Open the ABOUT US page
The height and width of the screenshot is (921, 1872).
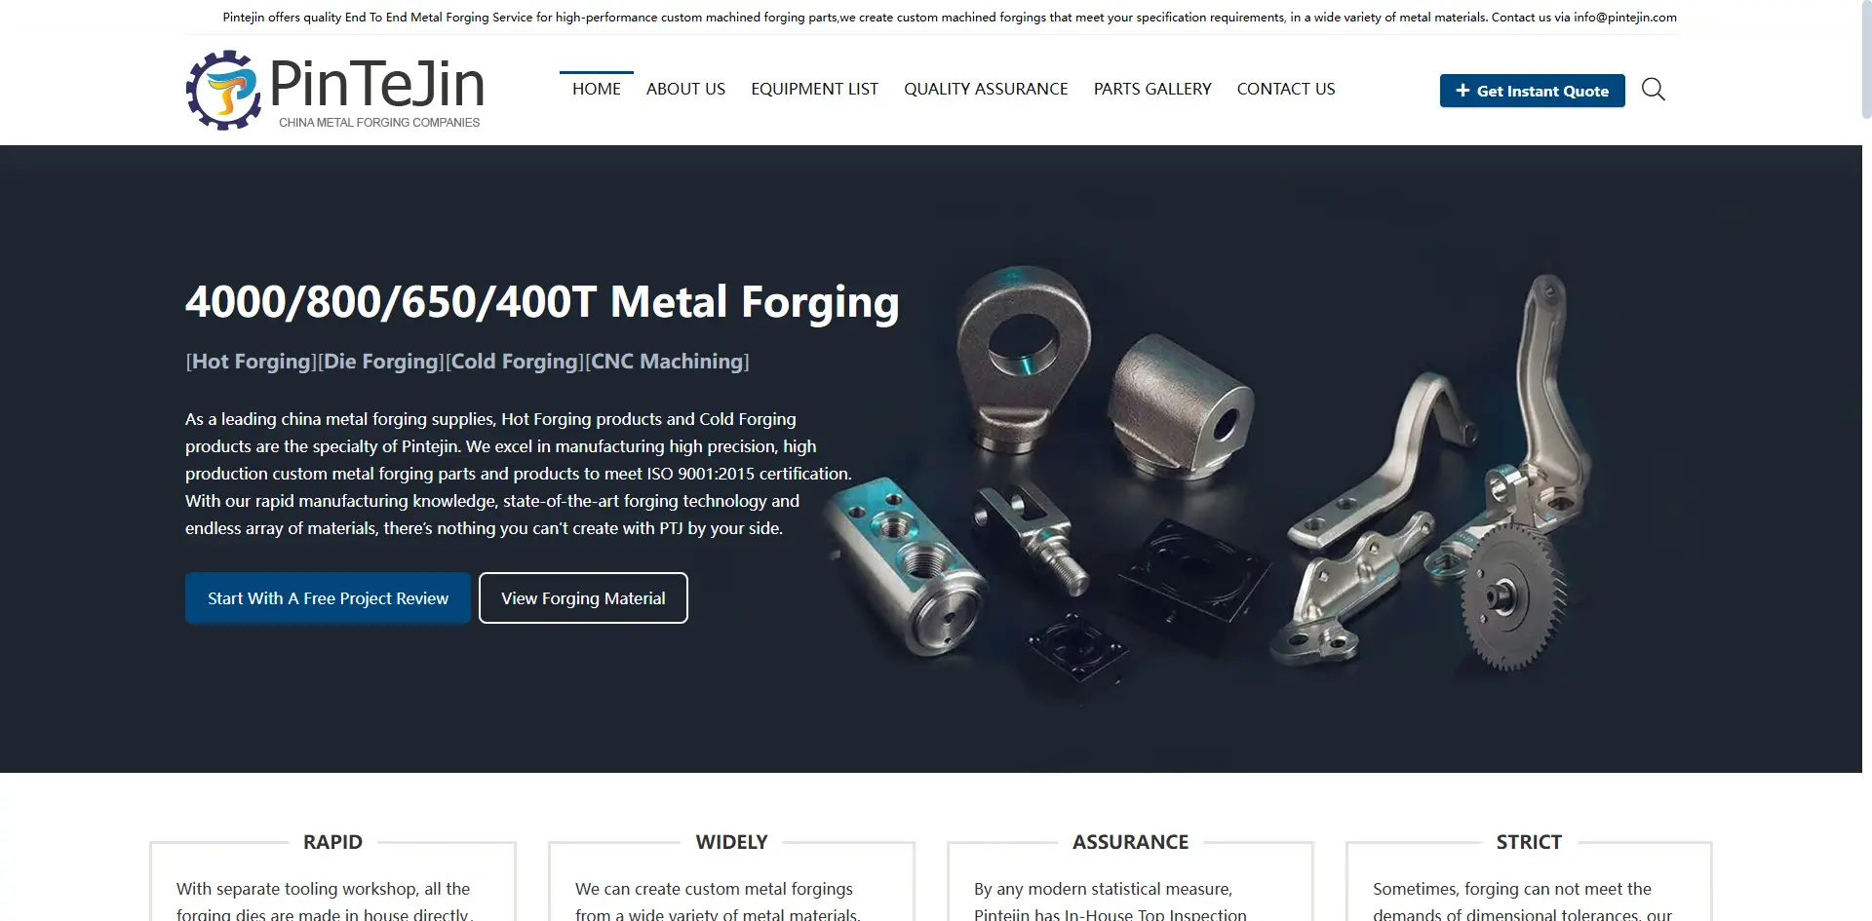click(x=685, y=89)
